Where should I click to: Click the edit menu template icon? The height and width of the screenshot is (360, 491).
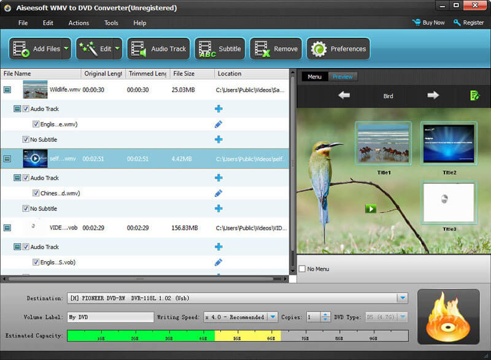click(x=474, y=96)
